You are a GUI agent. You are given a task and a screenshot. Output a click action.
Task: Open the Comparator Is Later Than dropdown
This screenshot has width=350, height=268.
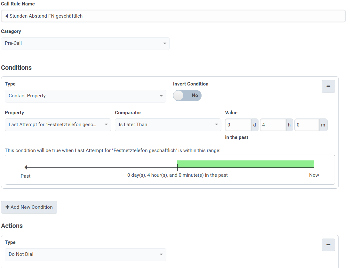(x=168, y=125)
